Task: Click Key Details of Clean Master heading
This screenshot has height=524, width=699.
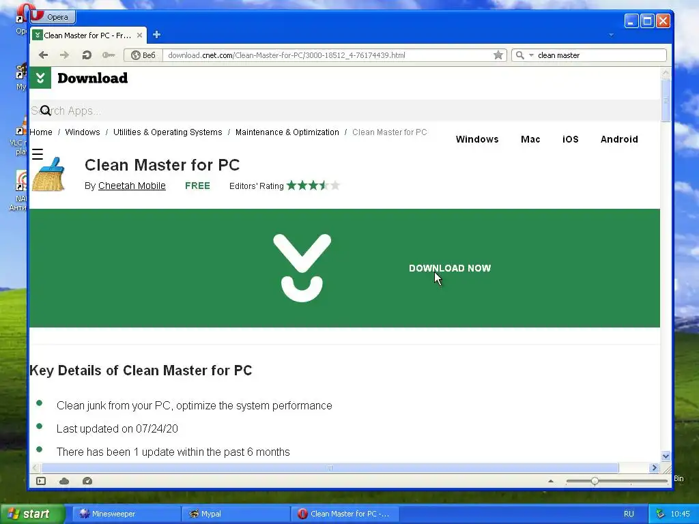Action: click(141, 370)
